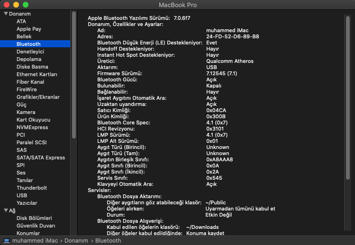Choose Thunderbolt from the sidebar

(32, 188)
